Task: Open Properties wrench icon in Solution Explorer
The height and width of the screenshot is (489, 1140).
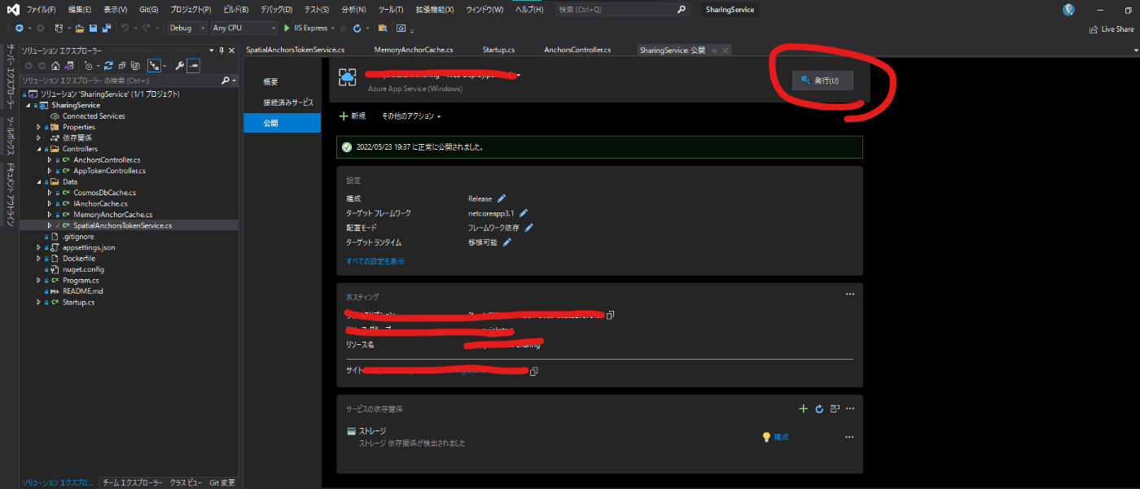Action: point(180,65)
